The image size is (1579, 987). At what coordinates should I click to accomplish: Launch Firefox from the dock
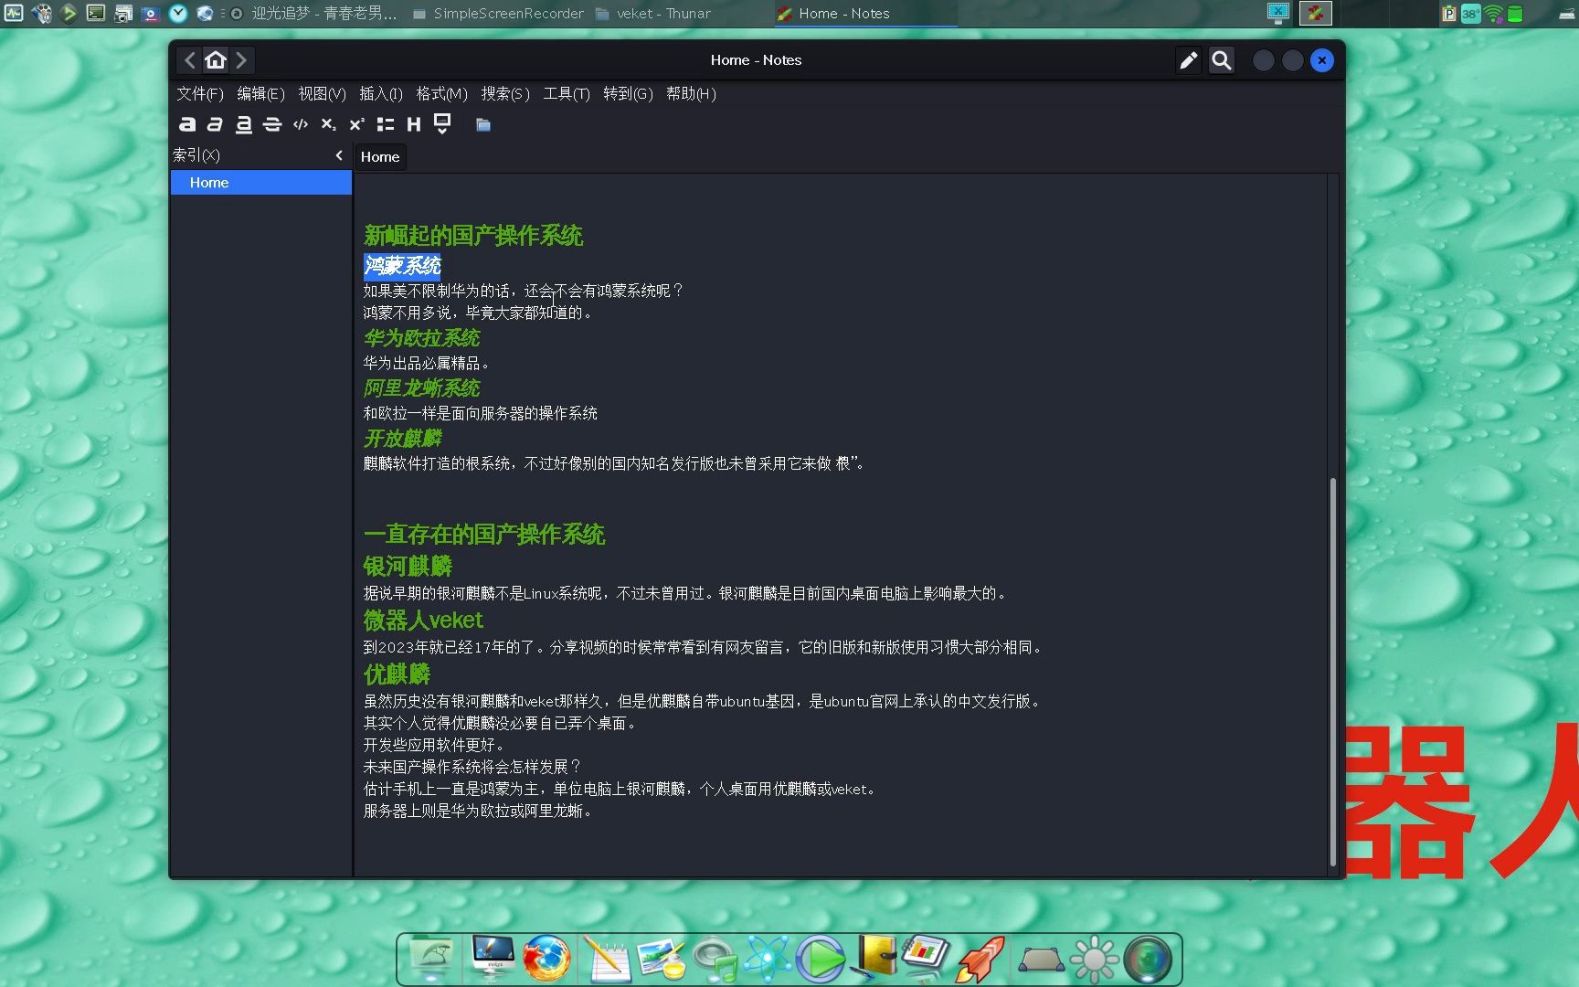point(546,959)
